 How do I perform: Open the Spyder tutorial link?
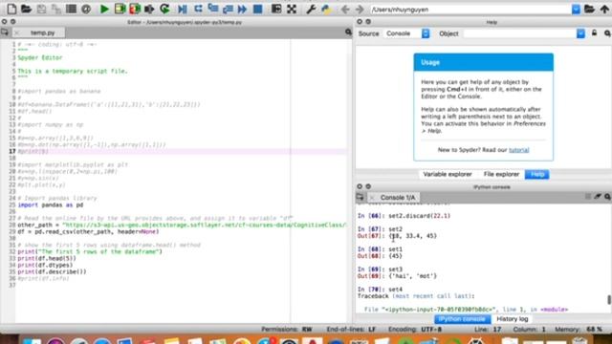tap(518, 150)
